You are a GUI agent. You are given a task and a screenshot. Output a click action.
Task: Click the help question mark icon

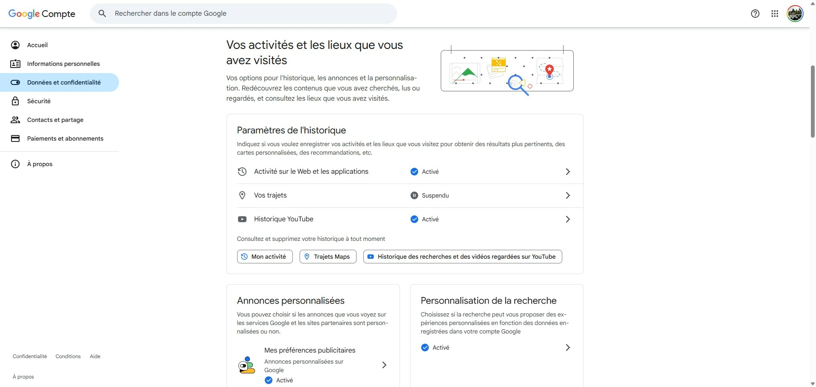click(755, 14)
